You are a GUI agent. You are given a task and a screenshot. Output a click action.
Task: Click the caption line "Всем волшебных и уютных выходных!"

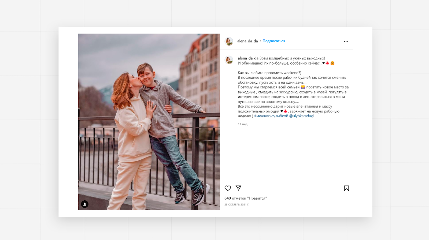coord(292,58)
